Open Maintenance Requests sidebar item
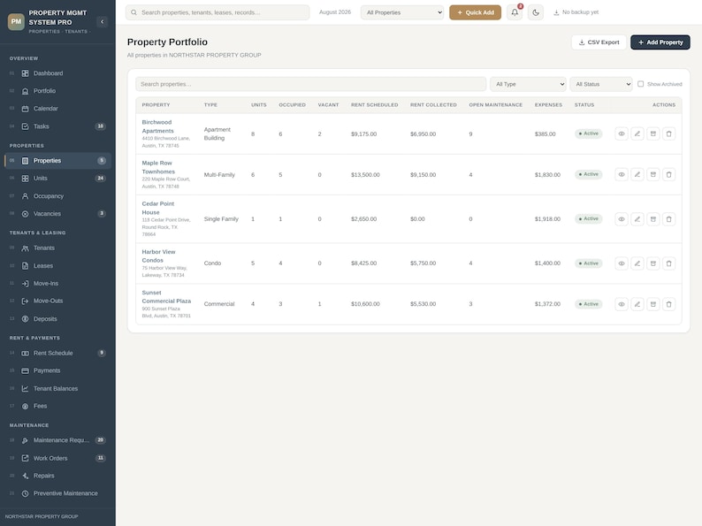Viewport: 702px width, 526px height. (x=57, y=440)
